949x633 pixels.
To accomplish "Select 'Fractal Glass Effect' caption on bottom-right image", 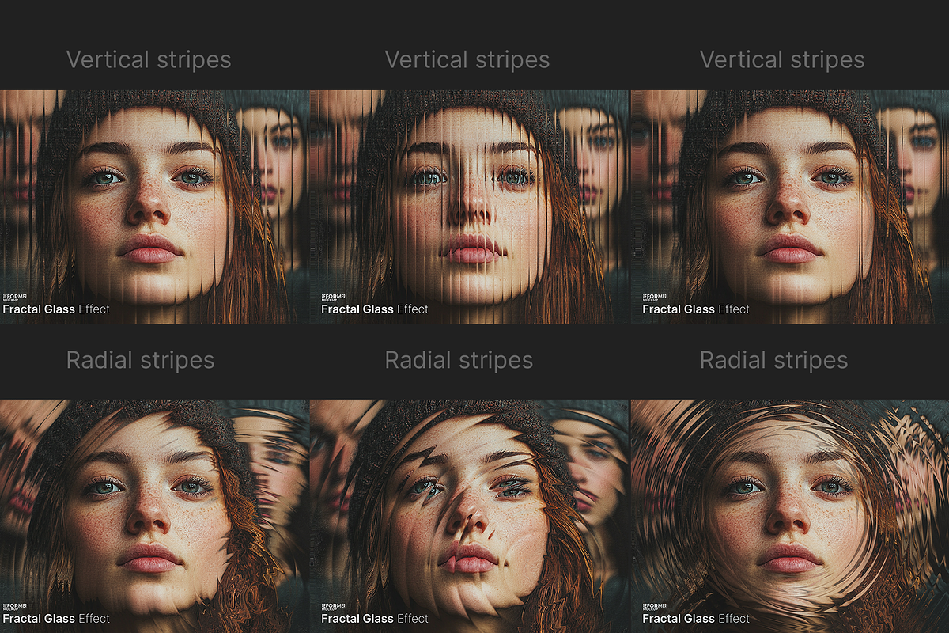I will (x=696, y=619).
